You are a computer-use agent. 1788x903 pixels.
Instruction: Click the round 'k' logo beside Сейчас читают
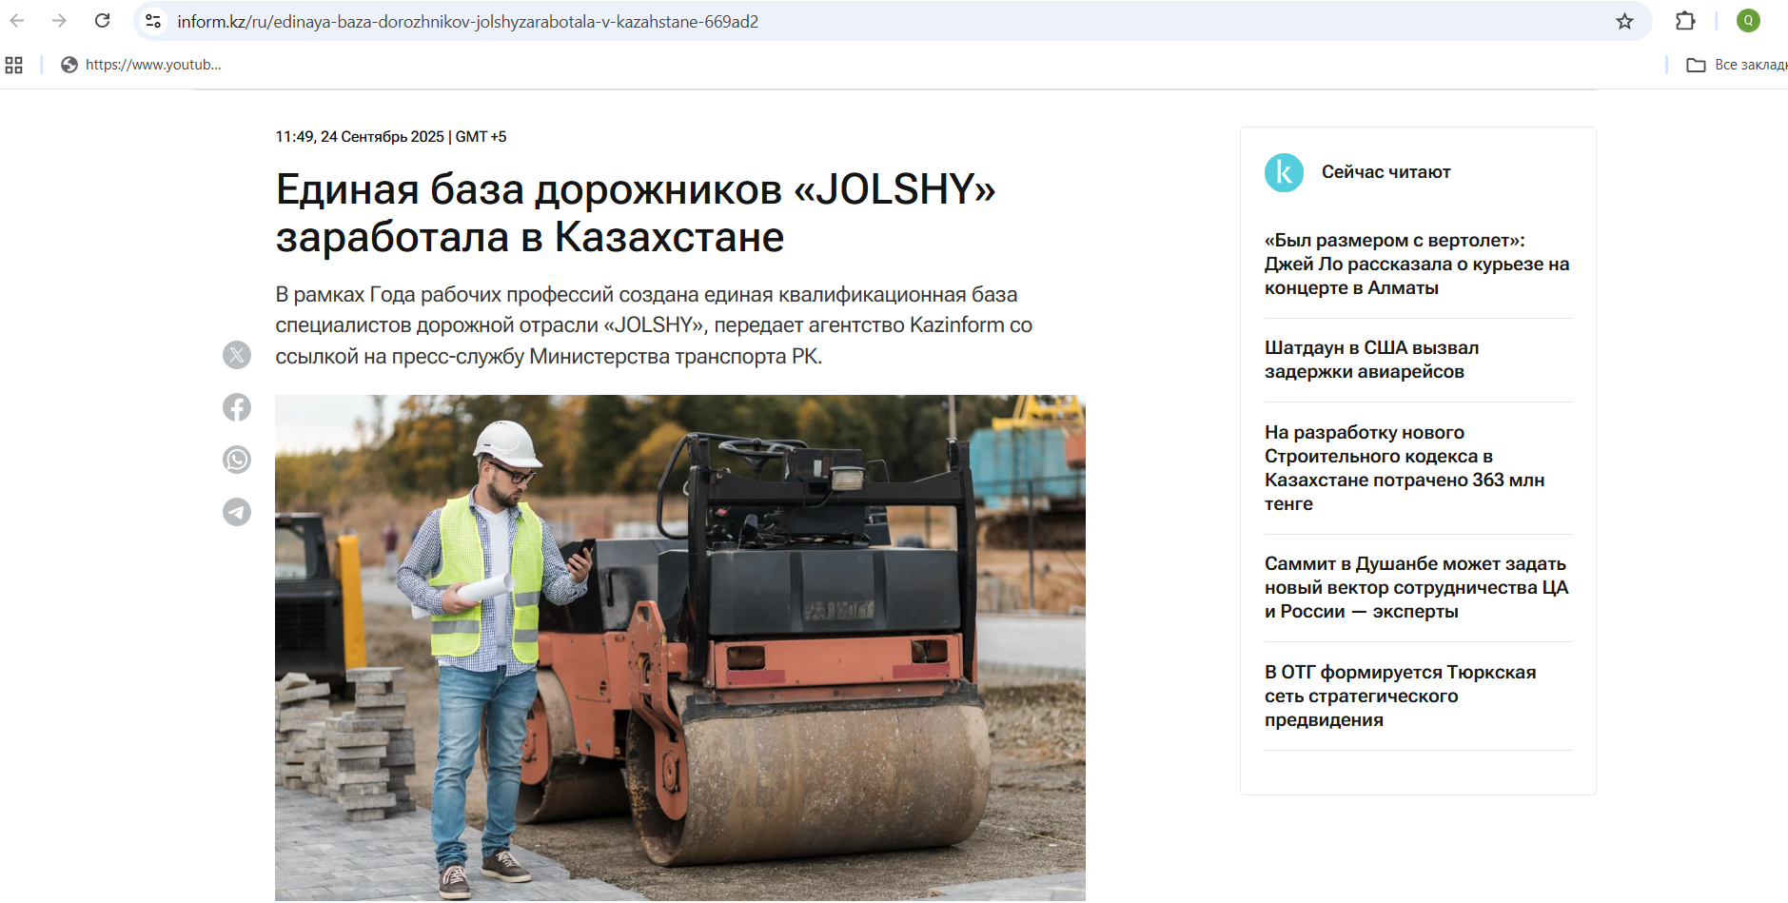[x=1284, y=172]
